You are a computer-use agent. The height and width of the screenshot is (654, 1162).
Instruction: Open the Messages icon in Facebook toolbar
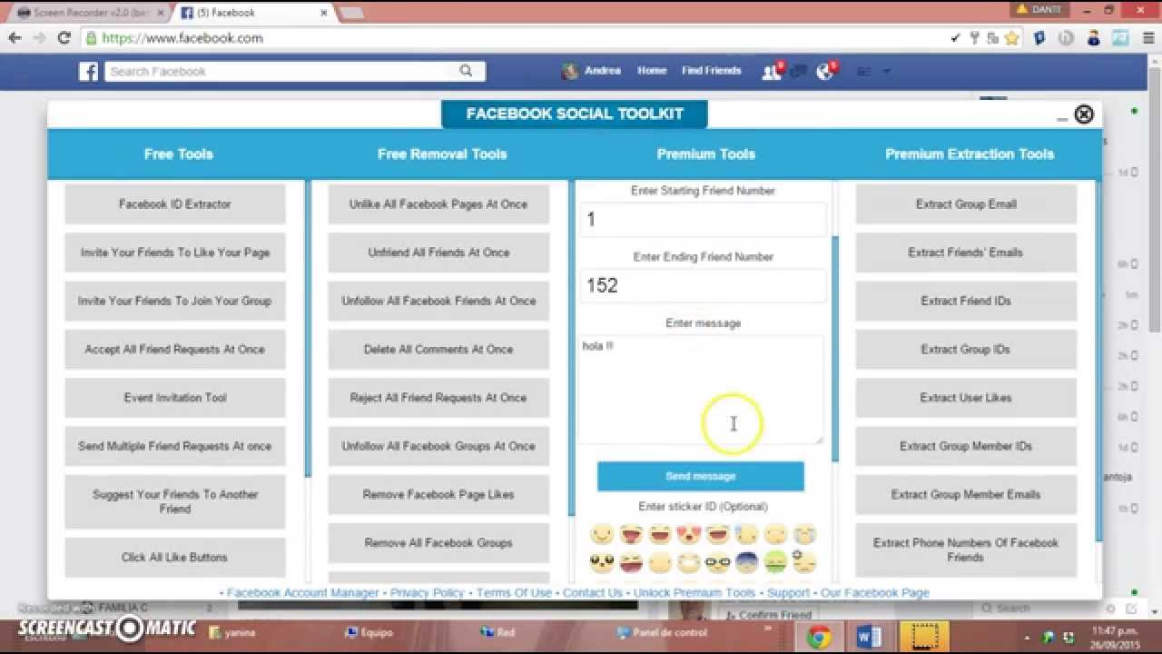[797, 70]
